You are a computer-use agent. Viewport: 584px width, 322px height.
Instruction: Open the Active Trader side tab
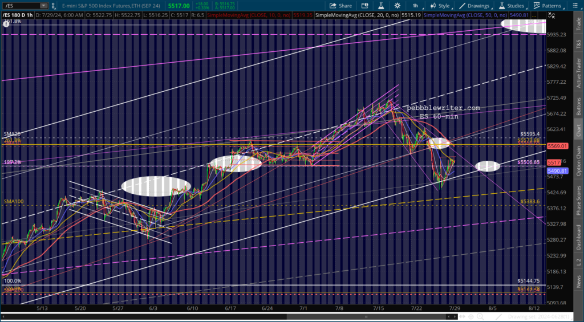[579, 72]
